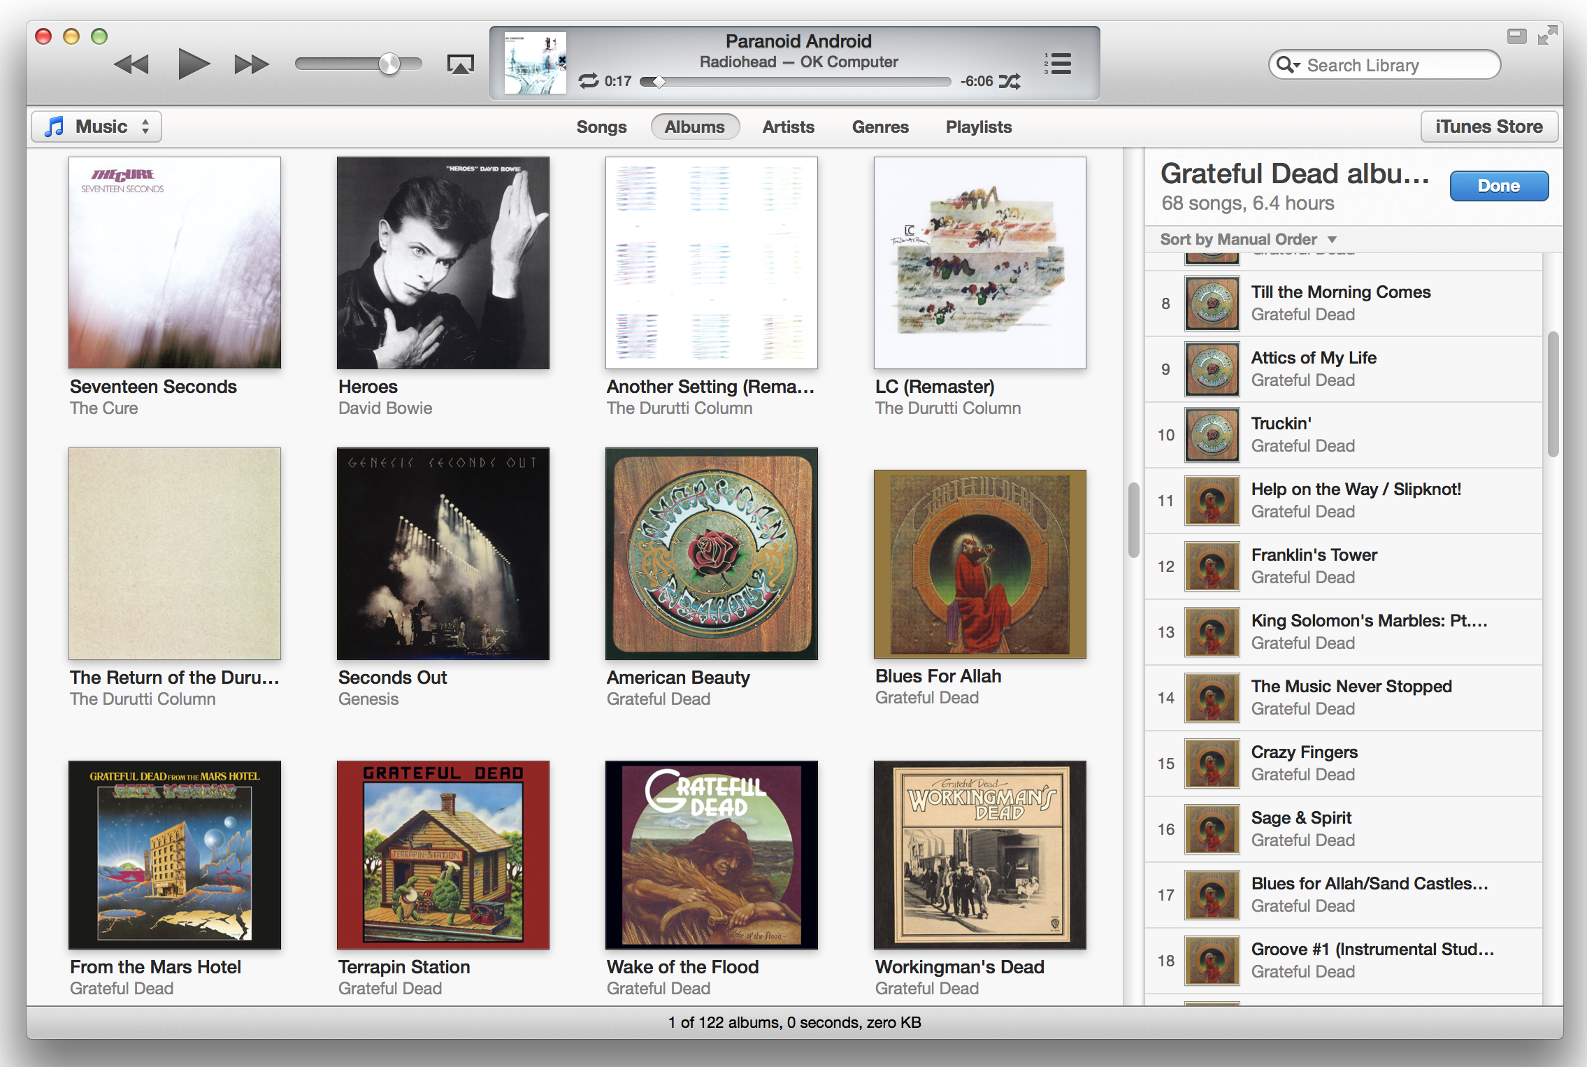
Task: Click the OK Computer now-playing artwork
Action: tap(536, 63)
